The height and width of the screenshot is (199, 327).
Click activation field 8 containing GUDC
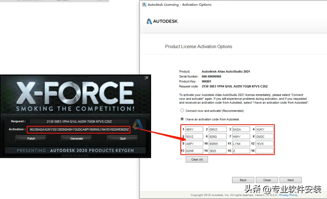click(x=264, y=136)
